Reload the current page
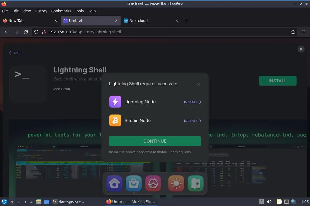 tap(26, 32)
